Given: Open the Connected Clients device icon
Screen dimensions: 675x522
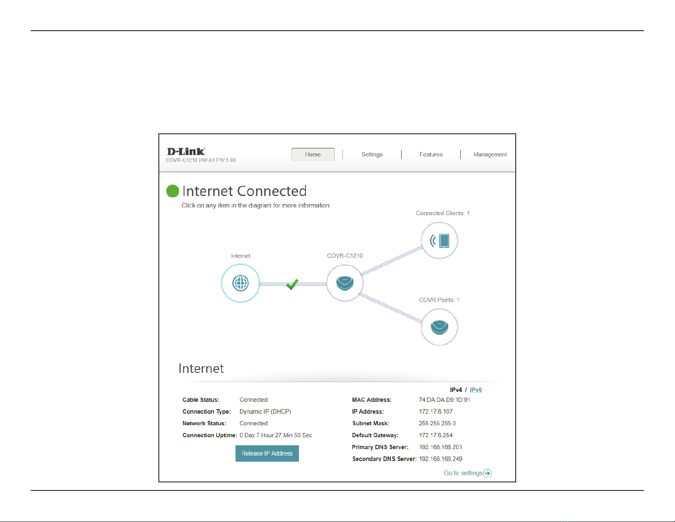Looking at the screenshot, I should click(x=439, y=240).
